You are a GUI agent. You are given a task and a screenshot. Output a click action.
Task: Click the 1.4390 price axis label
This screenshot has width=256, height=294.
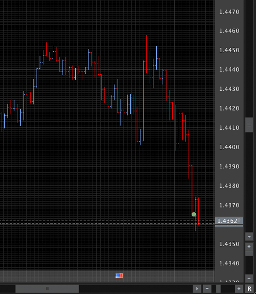pos(229,167)
